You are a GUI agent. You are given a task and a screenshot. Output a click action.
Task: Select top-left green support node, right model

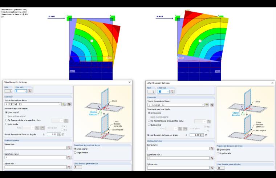point(178,18)
